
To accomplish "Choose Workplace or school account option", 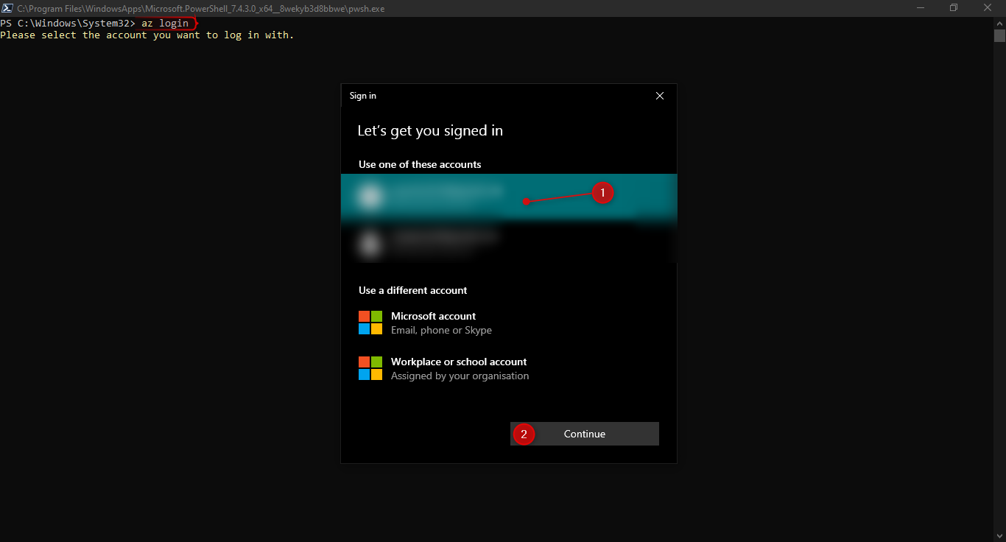I will (x=509, y=369).
